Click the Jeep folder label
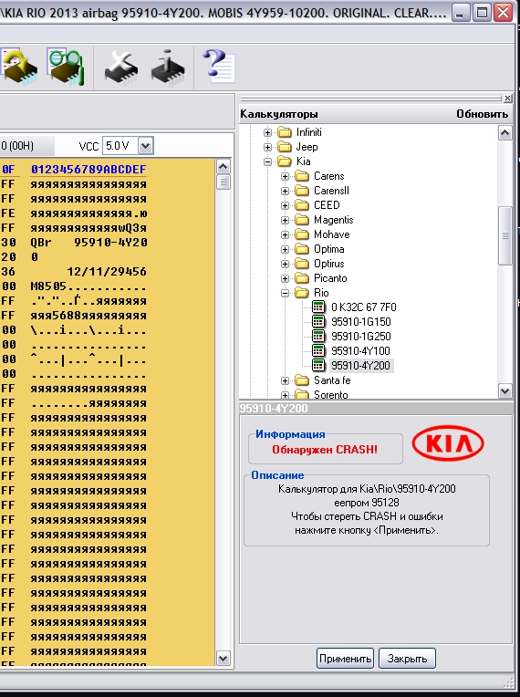The image size is (520, 697). click(x=307, y=147)
